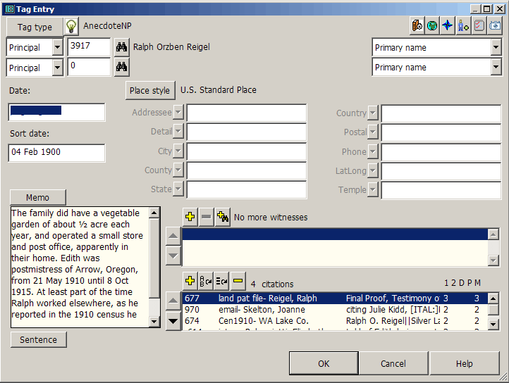
Task: Click witness list scrollbar down arrow
Action: pyautogui.click(x=493, y=260)
